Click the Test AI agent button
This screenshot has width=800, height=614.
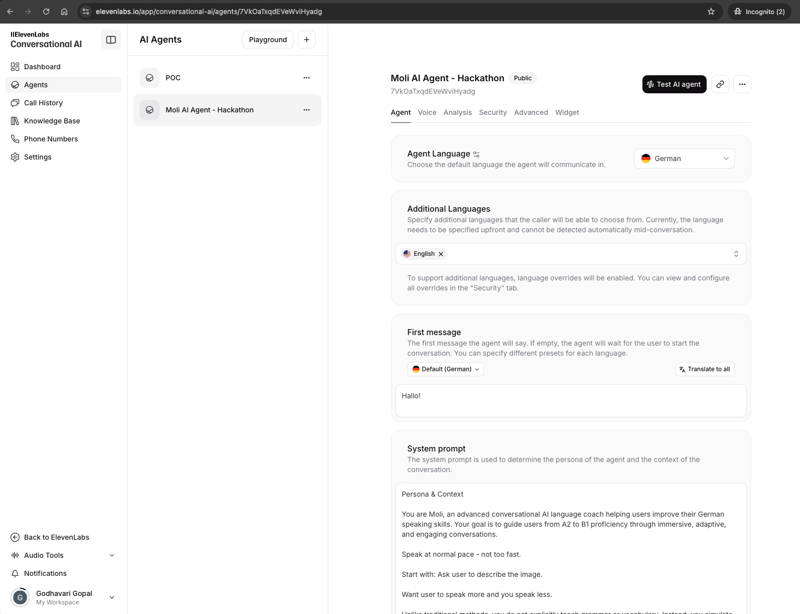[675, 84]
